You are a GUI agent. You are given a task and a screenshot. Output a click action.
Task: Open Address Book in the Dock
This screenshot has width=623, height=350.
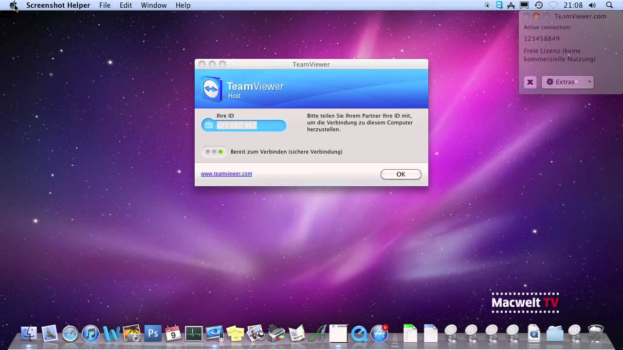click(x=297, y=333)
